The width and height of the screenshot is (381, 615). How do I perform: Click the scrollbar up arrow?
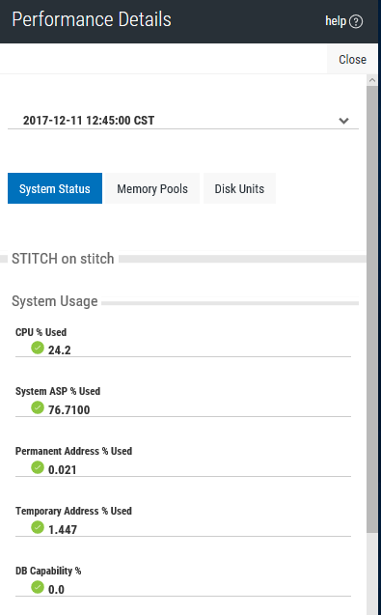coord(372,80)
